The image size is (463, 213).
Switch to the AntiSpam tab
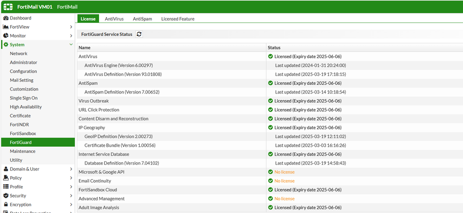(x=142, y=19)
